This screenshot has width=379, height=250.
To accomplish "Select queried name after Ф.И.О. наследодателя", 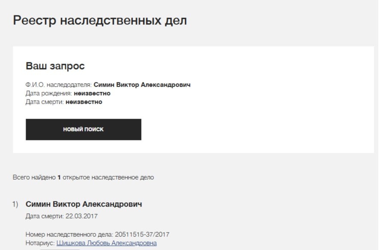I will click(x=142, y=85).
